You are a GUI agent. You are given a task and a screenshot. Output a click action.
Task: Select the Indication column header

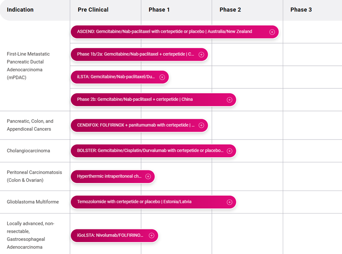(20, 10)
